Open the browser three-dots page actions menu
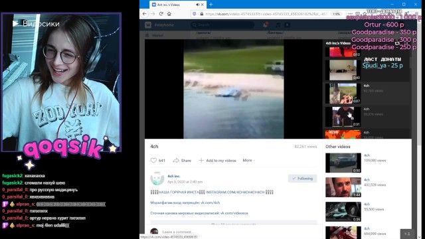Screen dimensions: 425x239 point(350,14)
